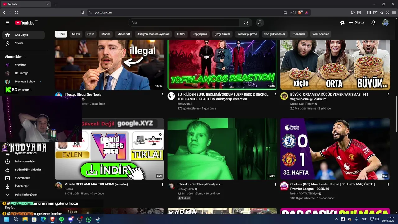Reload the page in the browser
Viewport: 398px width, 224px height.
16,12
